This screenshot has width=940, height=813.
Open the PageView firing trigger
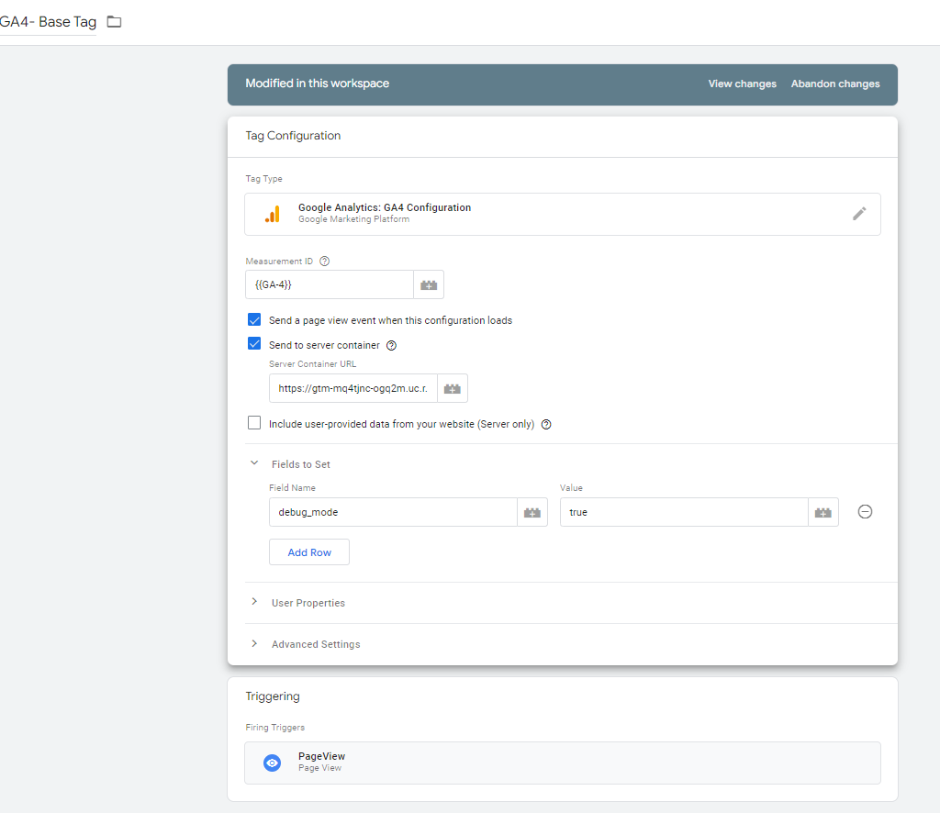pos(563,763)
